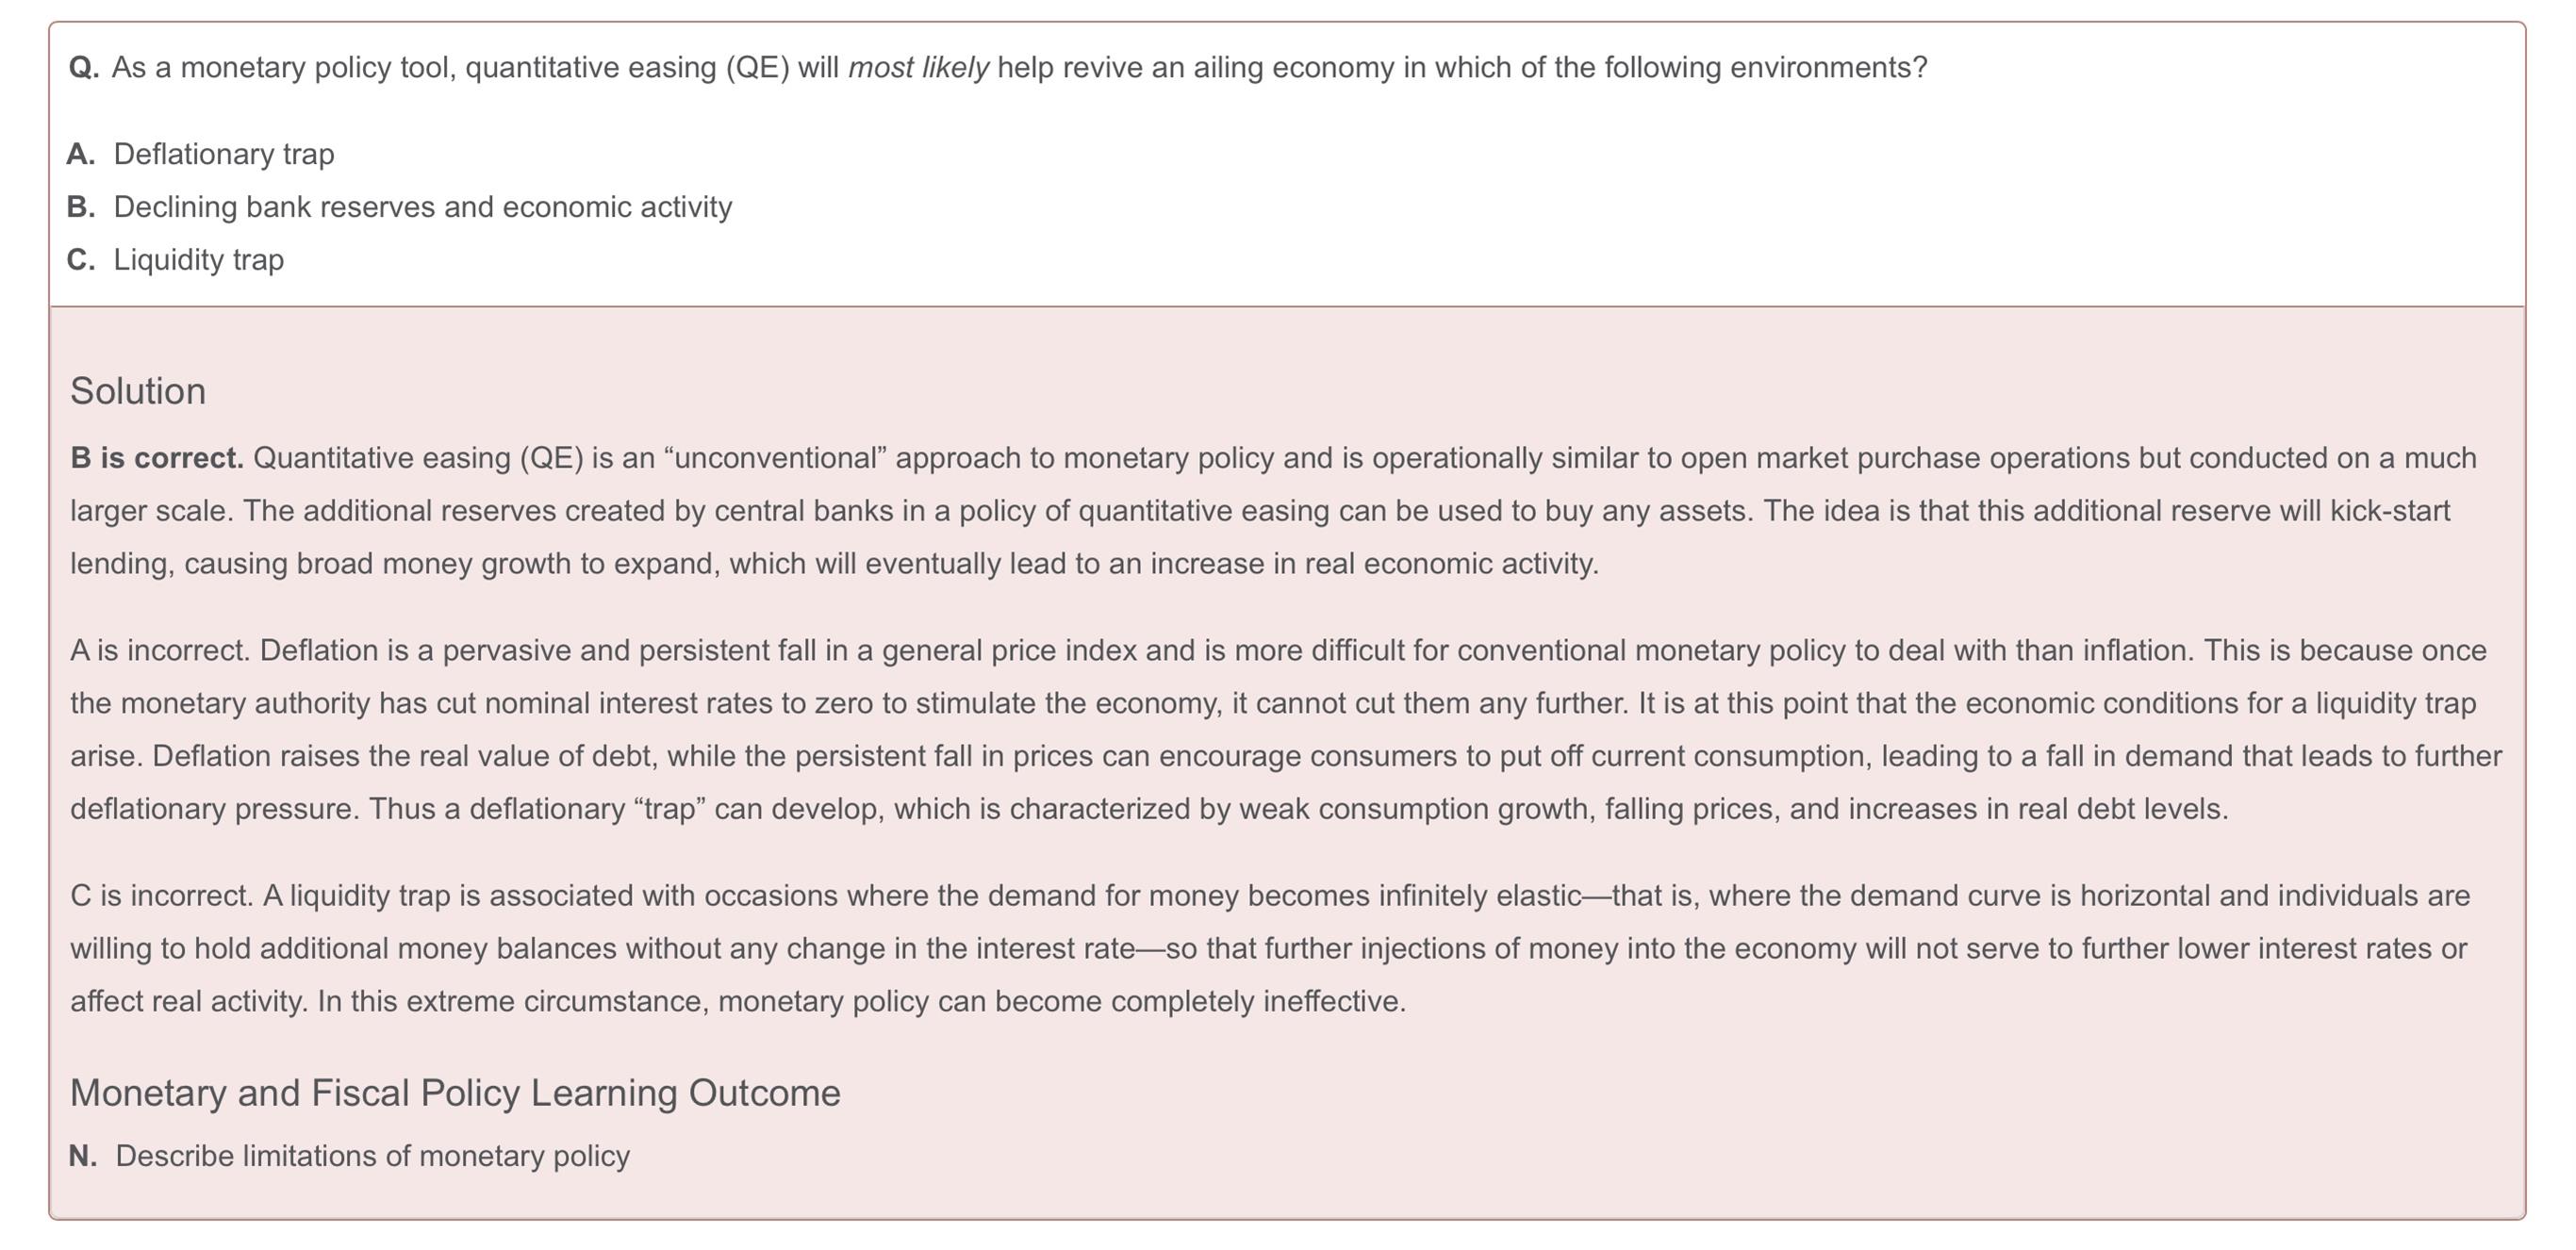Click the 'C is incorrect.' explanation paragraph

1270,948
